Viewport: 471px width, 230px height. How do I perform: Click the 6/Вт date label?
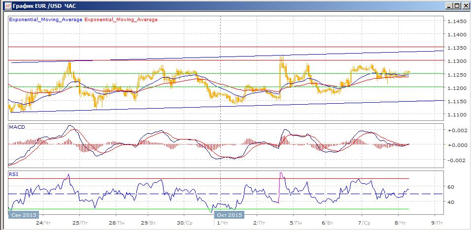pos(328,223)
